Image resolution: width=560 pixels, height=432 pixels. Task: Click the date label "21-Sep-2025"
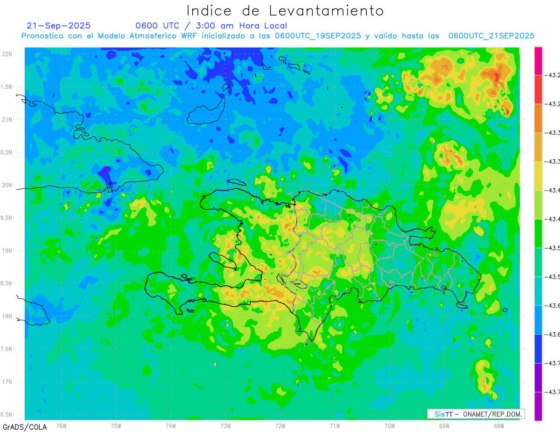[59, 26]
